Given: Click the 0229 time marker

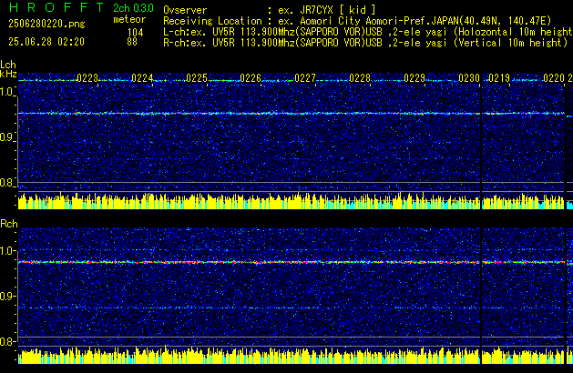Looking at the screenshot, I should point(414,78).
